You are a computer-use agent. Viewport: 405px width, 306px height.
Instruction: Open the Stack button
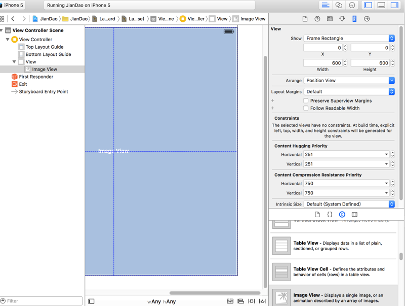click(x=230, y=301)
